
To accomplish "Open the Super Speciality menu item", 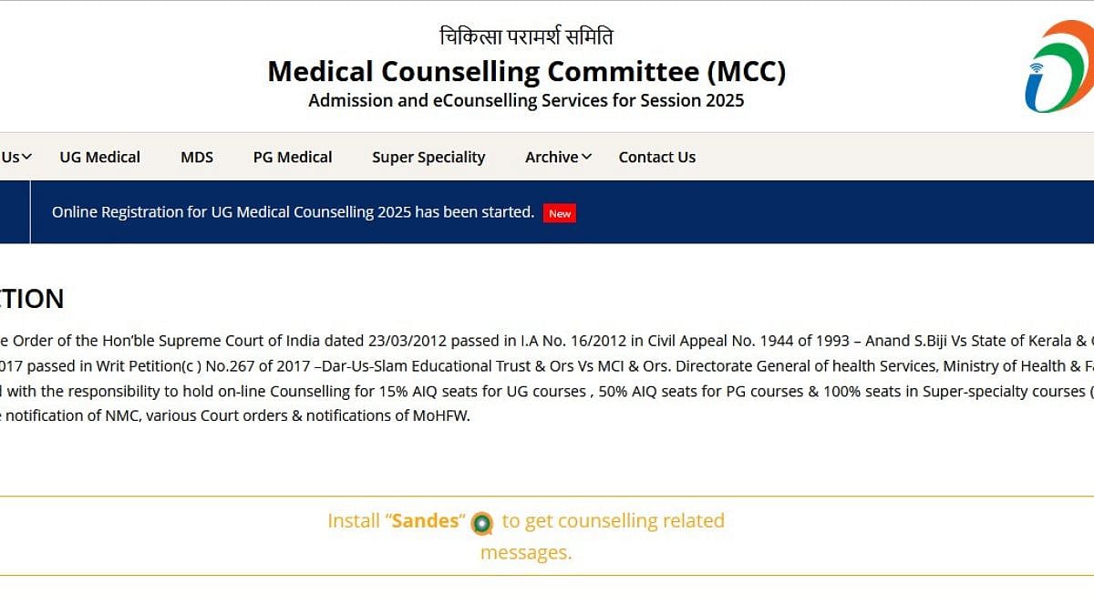I will coord(428,157).
